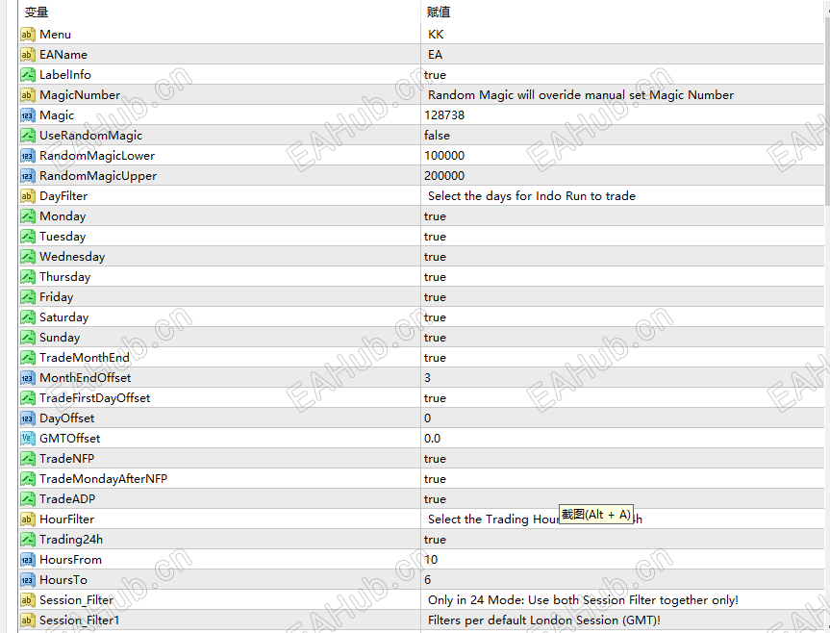Click the integer icon beside HoursFrom
This screenshot has width=830, height=633.
click(28, 560)
